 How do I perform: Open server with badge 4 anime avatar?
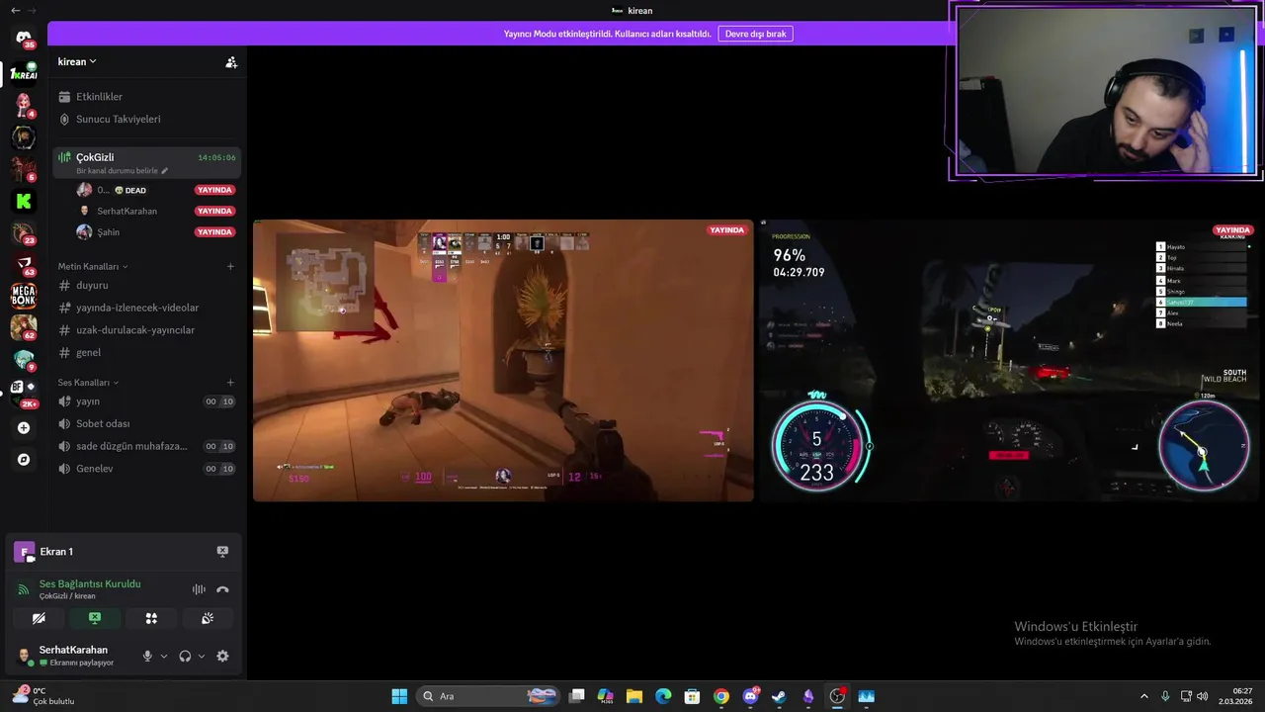pos(24,105)
